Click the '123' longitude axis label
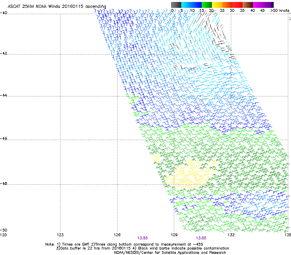The height and width of the screenshot is (255, 291). coord(60,235)
